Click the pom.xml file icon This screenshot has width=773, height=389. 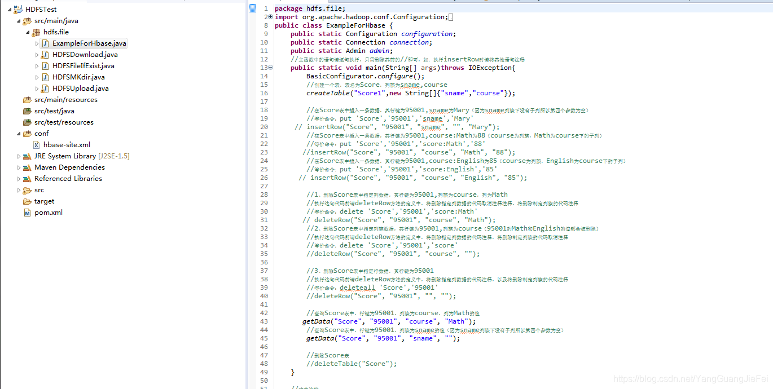click(x=27, y=213)
